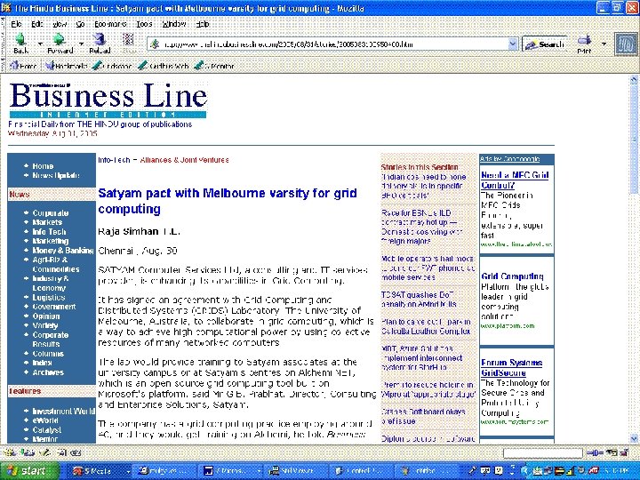Click the status bar progress field
Screen dimensions: 640x480
pos(542,452)
